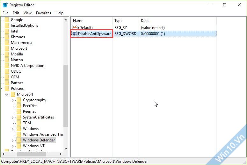The width and height of the screenshot is (247, 165).
Task: Click the Intel folder icon
Action: pyautogui.click(x=7, y=31)
